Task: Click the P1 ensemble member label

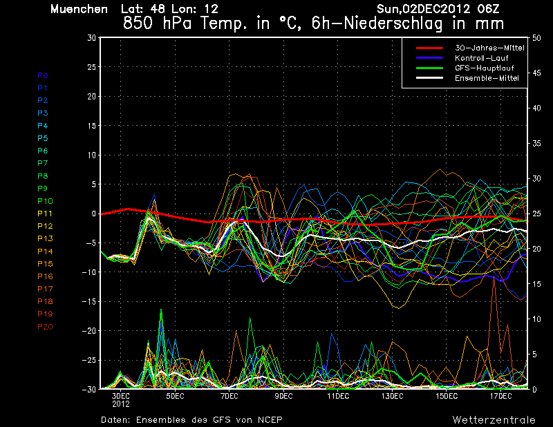Action: 42,88
